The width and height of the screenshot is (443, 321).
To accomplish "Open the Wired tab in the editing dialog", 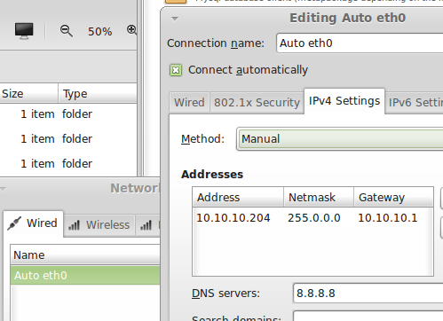I will click(189, 103).
